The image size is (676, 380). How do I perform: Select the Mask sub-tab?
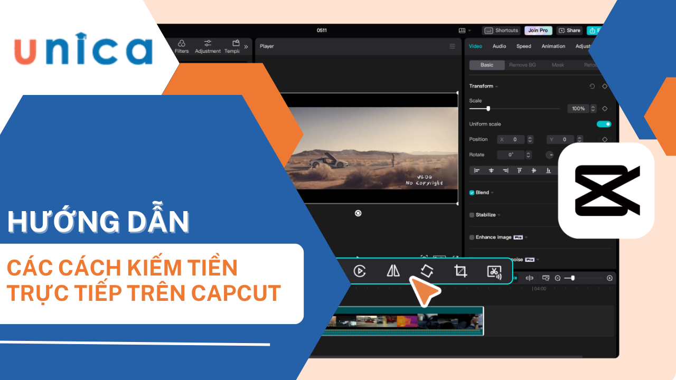[558, 65]
